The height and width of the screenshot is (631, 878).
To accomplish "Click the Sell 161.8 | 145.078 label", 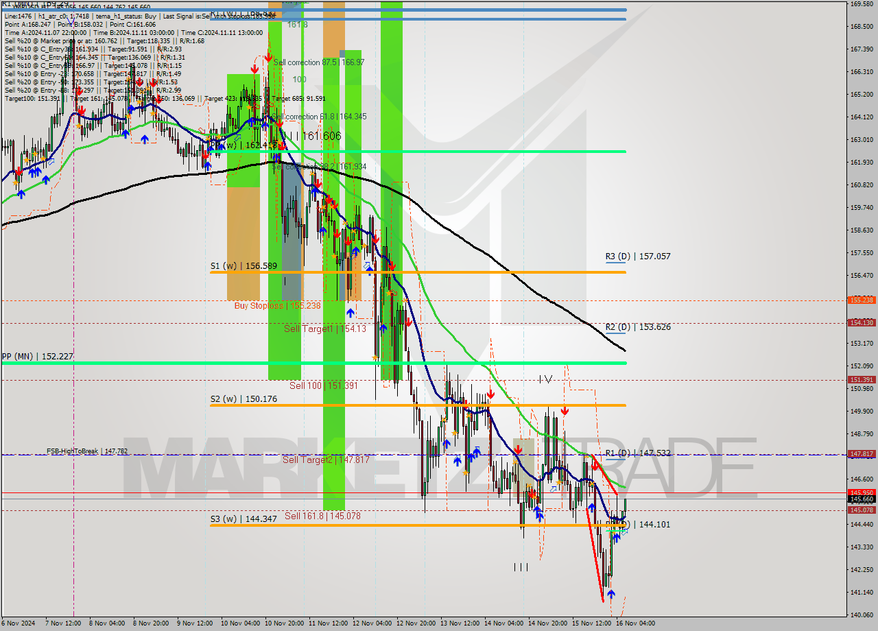I will (x=322, y=516).
